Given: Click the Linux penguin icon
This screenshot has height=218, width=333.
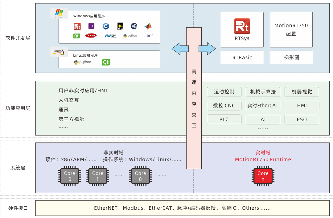Looking at the screenshot, I should (59, 52).
